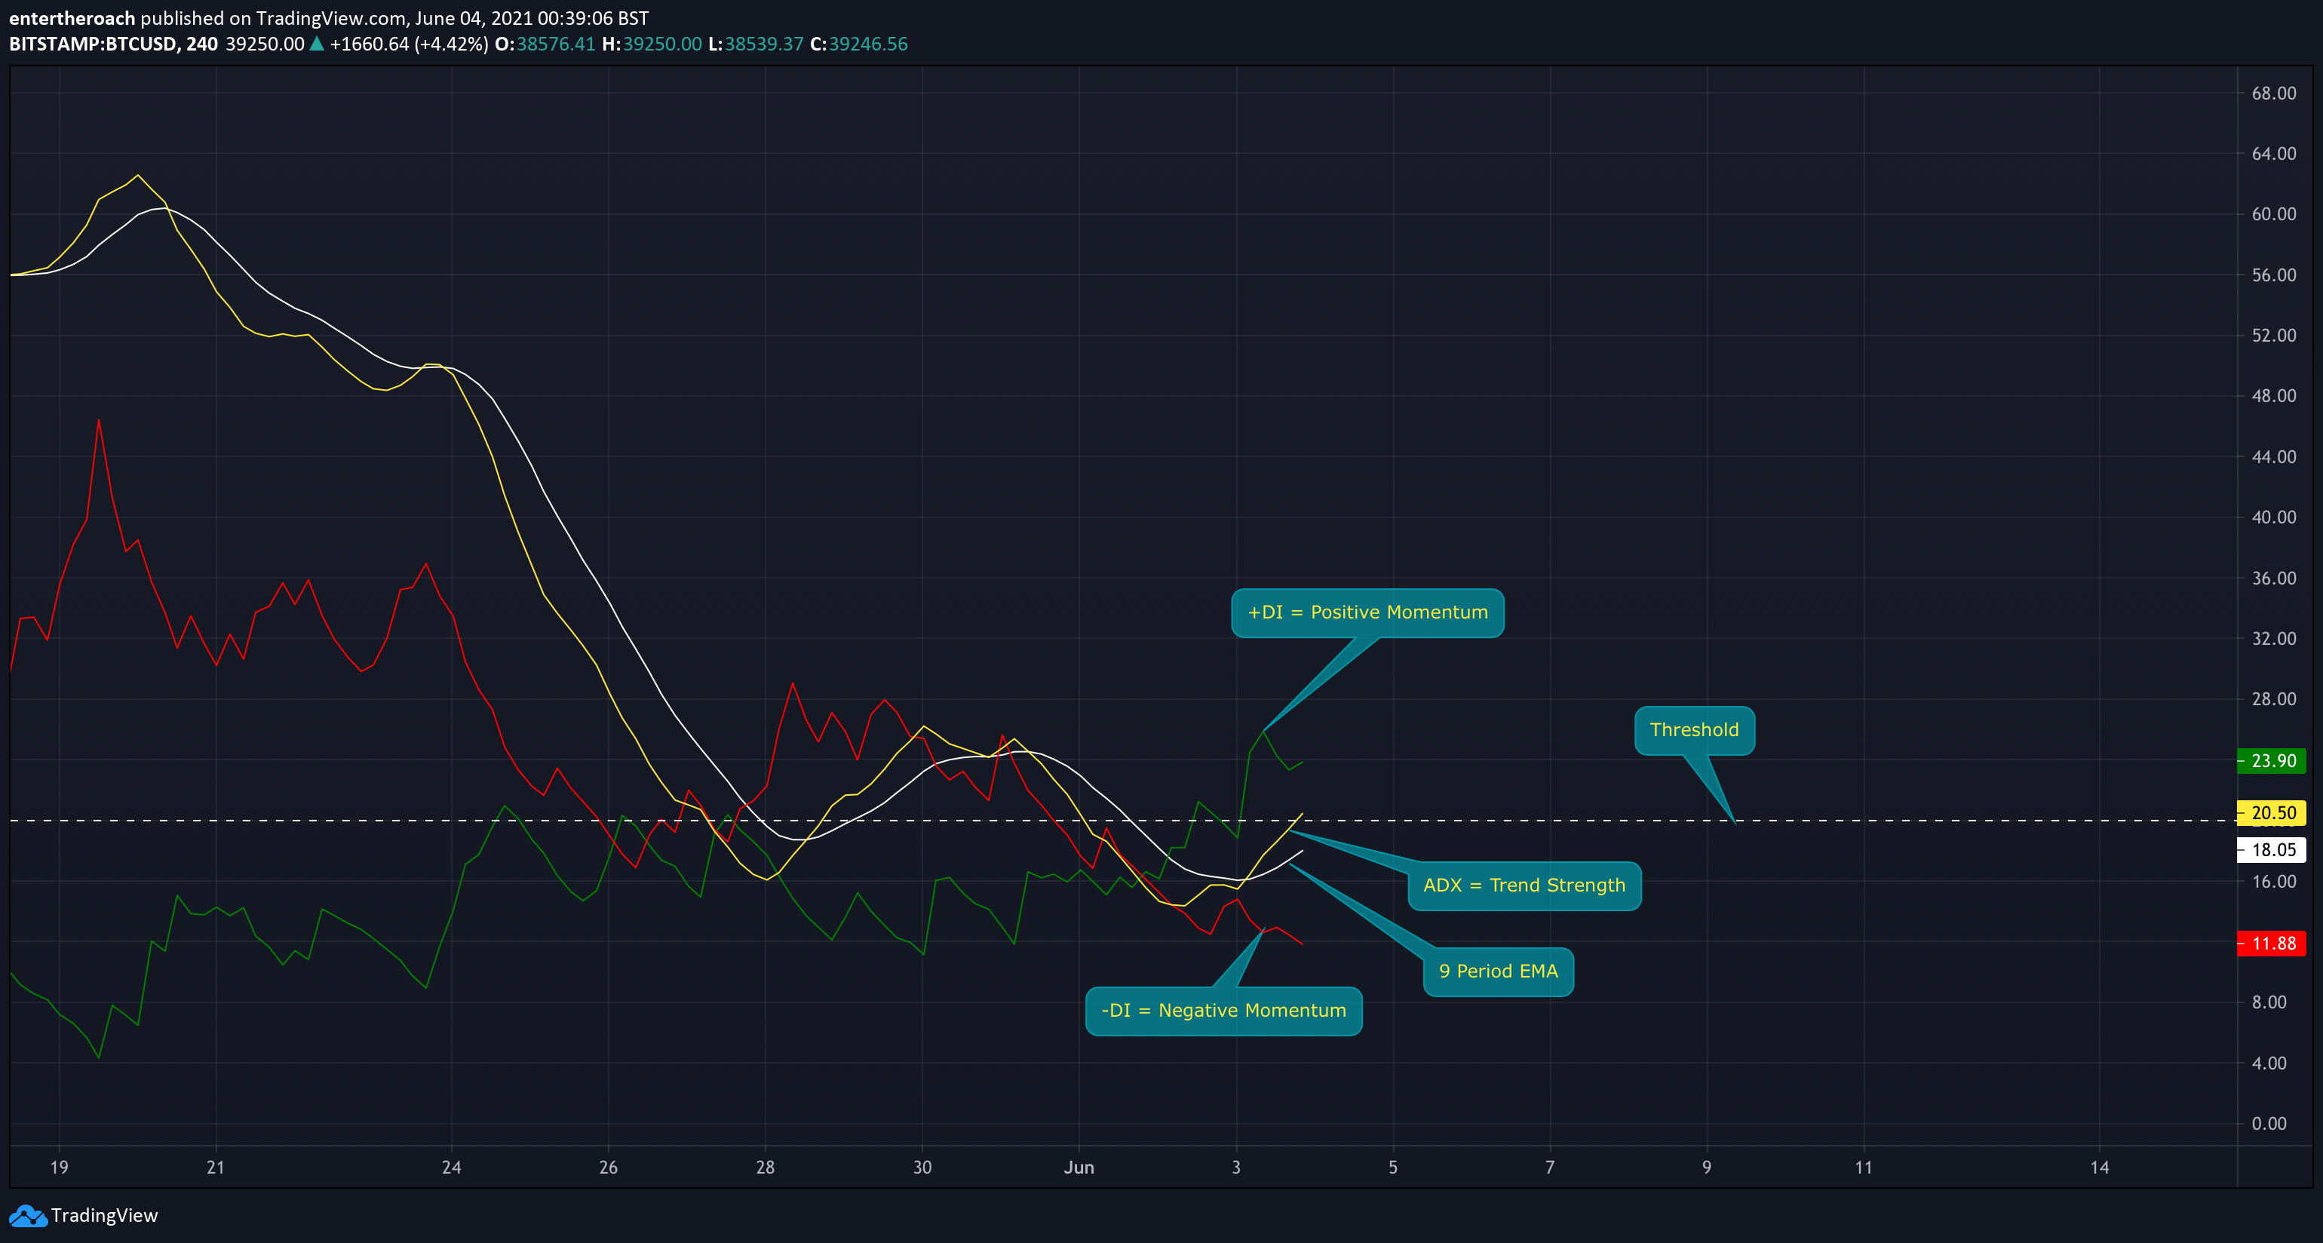Click the '14' date axis label
This screenshot has width=2323, height=1243.
(2099, 1168)
